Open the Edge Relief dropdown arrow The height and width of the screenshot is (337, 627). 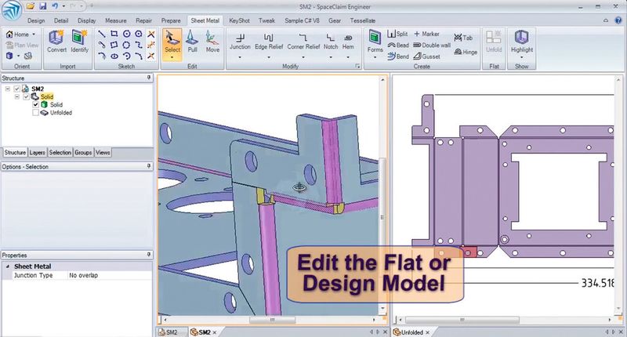coord(269,57)
